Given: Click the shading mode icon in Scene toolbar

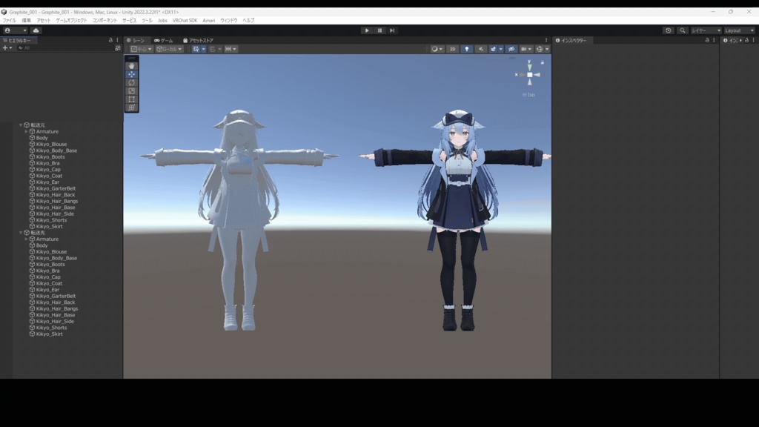Looking at the screenshot, I should (x=435, y=48).
